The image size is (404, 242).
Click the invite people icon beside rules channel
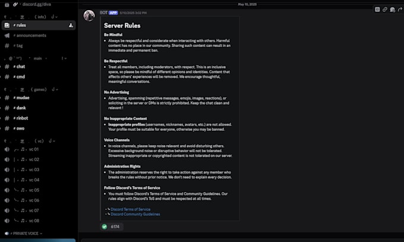click(71, 26)
